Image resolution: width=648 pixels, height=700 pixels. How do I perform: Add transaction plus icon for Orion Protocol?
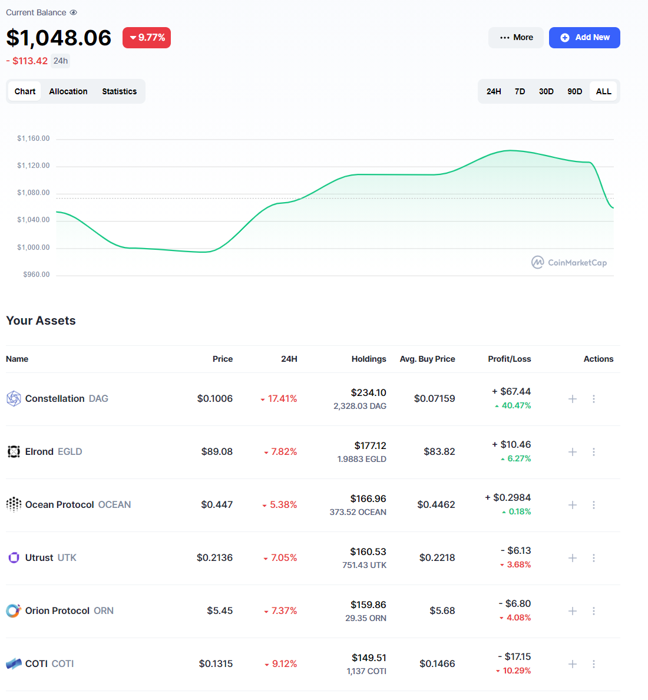573,610
